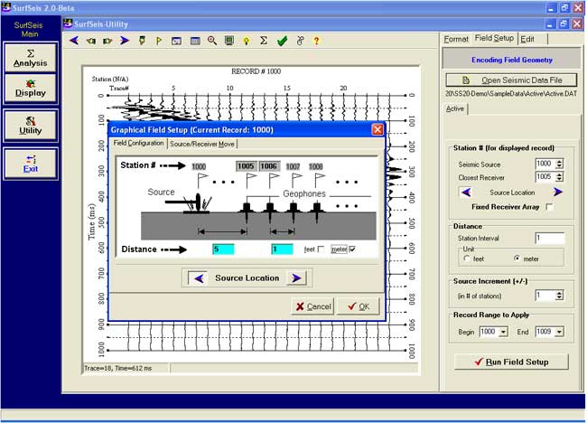The width and height of the screenshot is (587, 423).
Task: Open Display from the SurfSeis Main sidebar
Action: point(31,89)
